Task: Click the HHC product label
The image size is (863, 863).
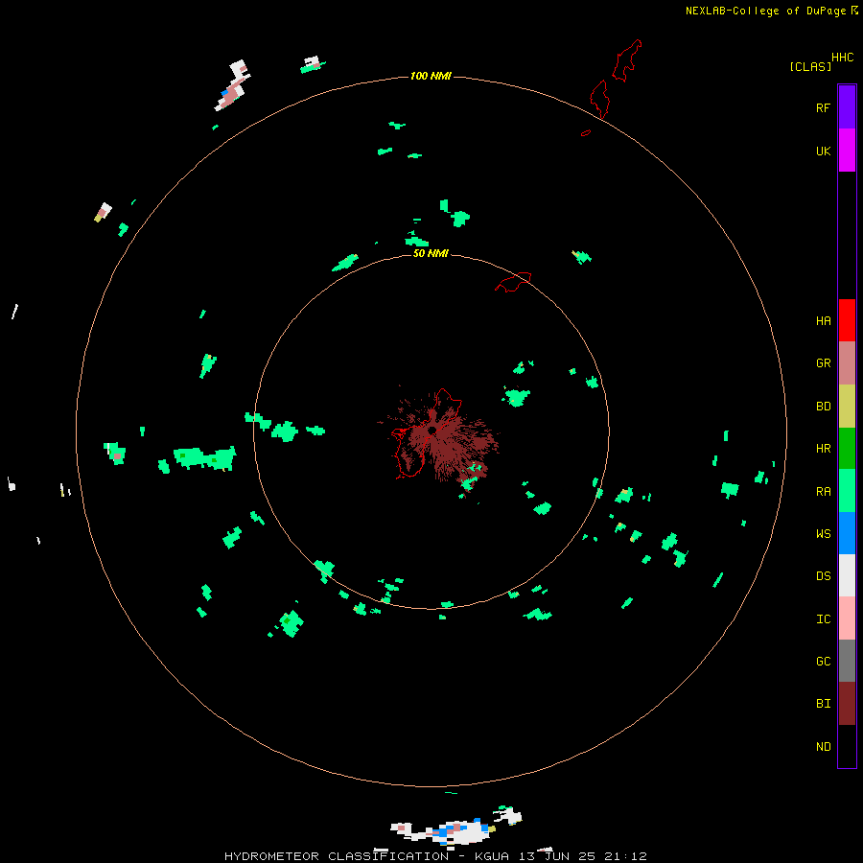Action: (843, 58)
